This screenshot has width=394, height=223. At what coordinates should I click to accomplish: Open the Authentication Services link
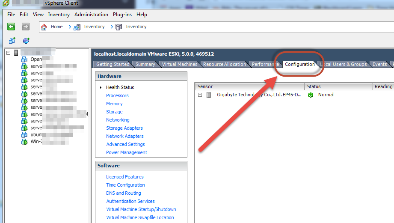coord(130,201)
